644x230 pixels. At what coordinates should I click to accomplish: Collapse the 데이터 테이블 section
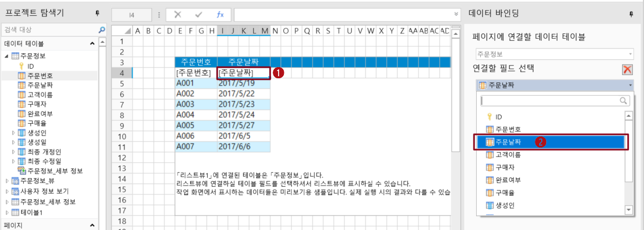click(x=92, y=43)
